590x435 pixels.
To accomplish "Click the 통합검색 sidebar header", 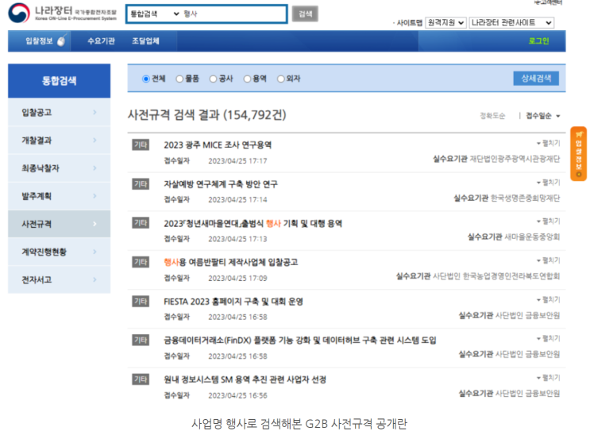I will pyautogui.click(x=59, y=80).
